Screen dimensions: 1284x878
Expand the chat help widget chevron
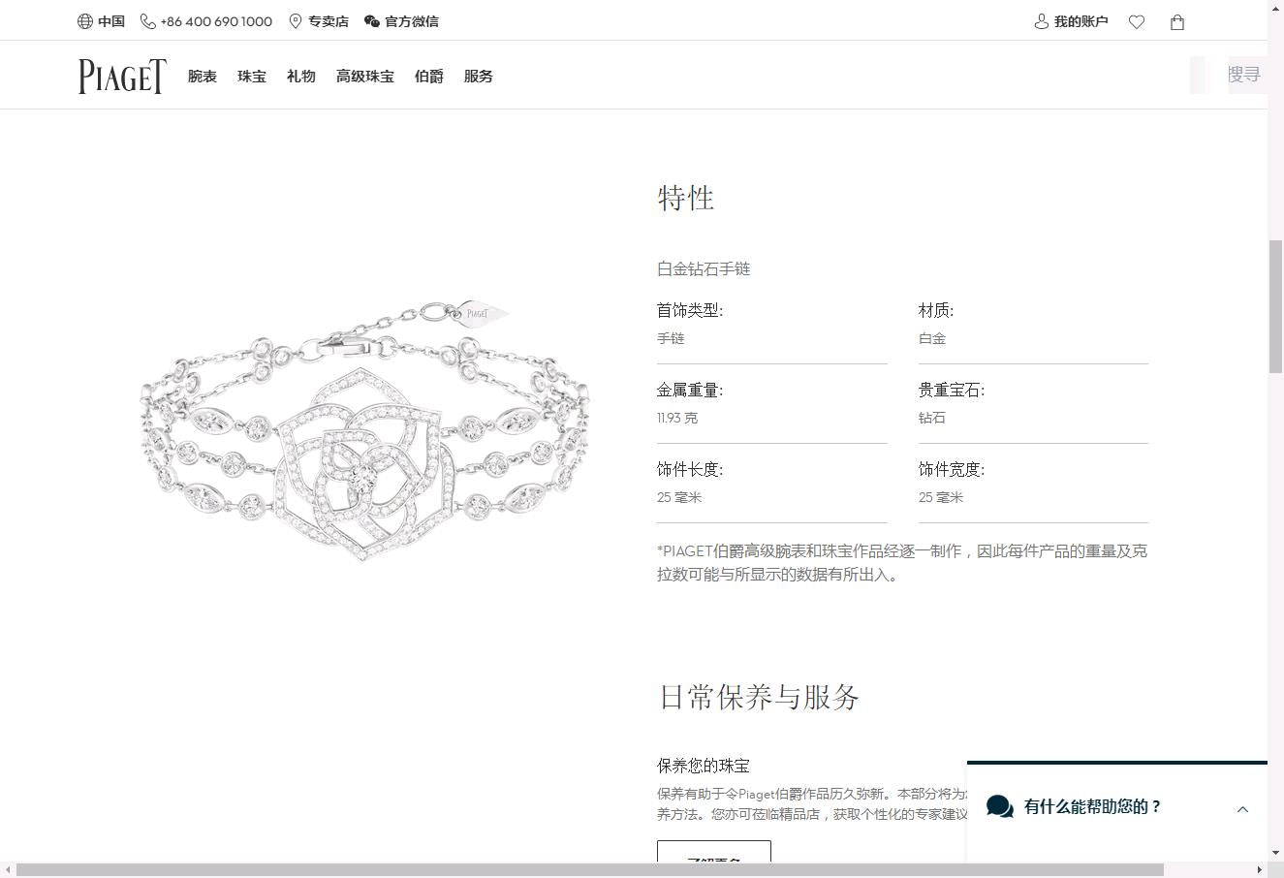(1242, 809)
